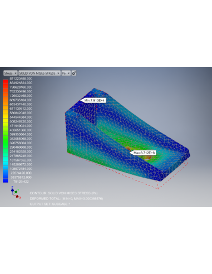Open contour plot settings gear icon
The height and width of the screenshot is (274, 212).
pos(74,73)
